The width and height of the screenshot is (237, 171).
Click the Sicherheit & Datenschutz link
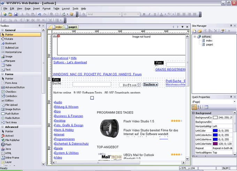pyautogui.click(x=71, y=144)
